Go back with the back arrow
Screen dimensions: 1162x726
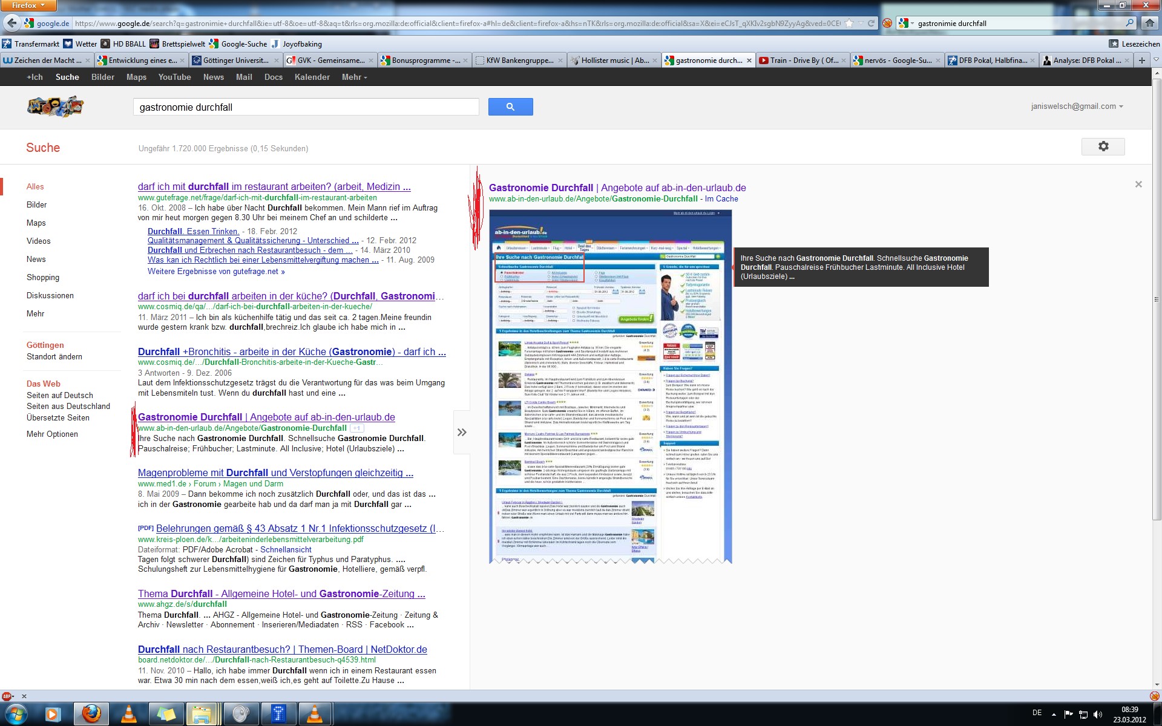11,24
